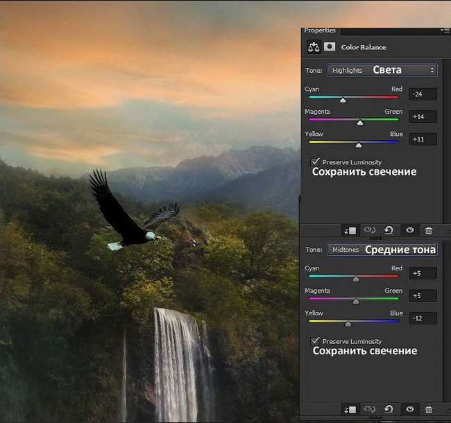The image size is (451, 423).
Task: Reset adjustment defaults in Highlights panel
Action: coord(389,230)
